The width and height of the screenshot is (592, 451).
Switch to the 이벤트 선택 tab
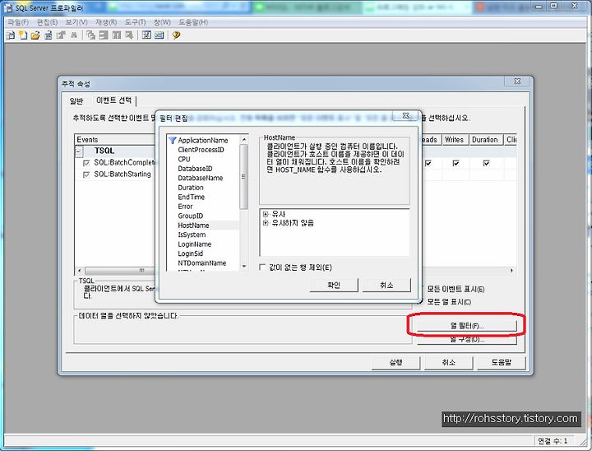point(113,100)
